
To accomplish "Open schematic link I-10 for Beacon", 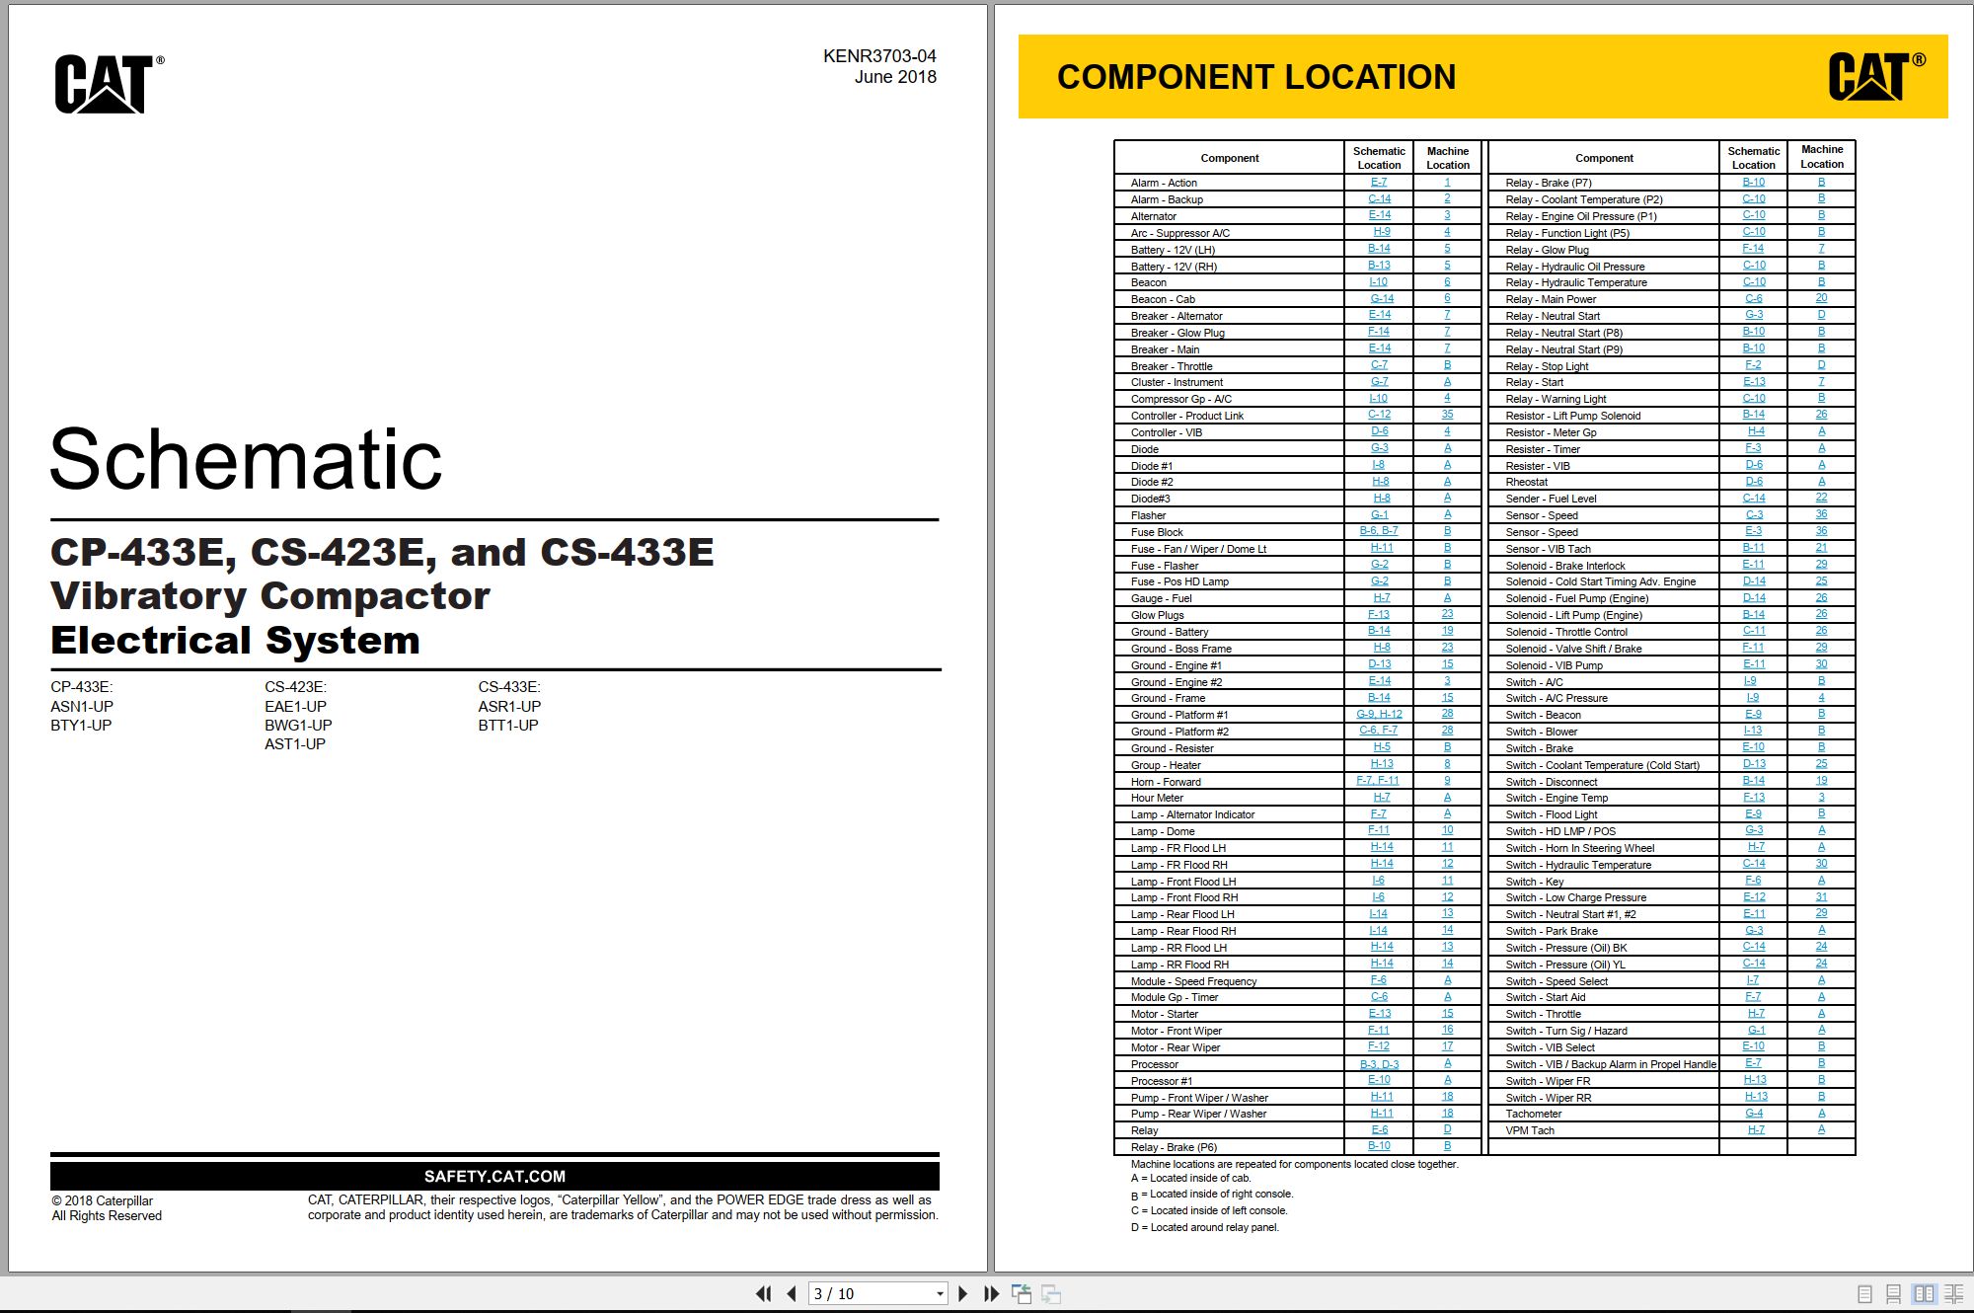I will point(1379,282).
